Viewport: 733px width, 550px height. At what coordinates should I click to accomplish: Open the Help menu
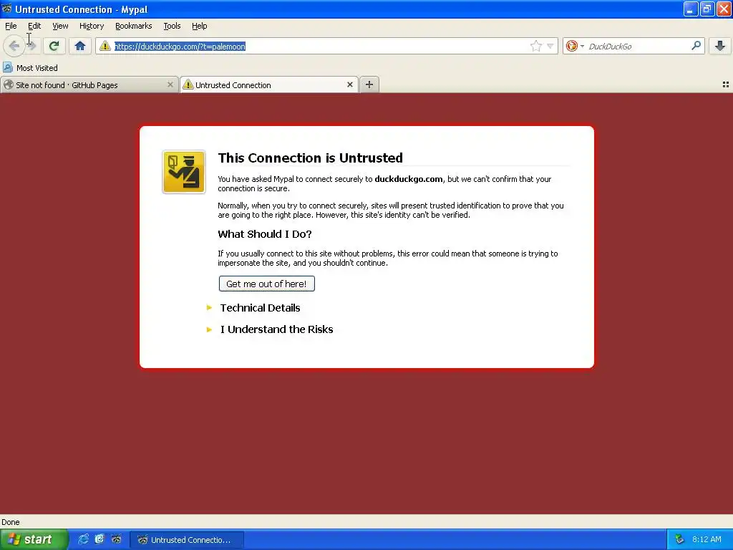pos(200,26)
